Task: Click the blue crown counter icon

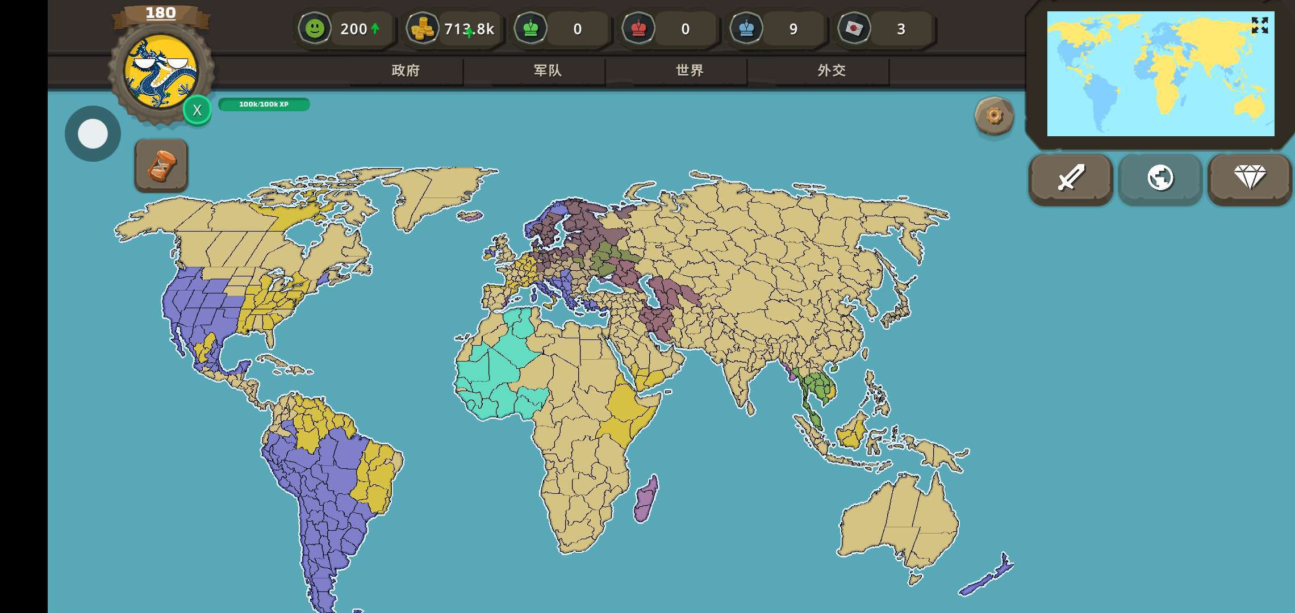Action: click(x=746, y=28)
